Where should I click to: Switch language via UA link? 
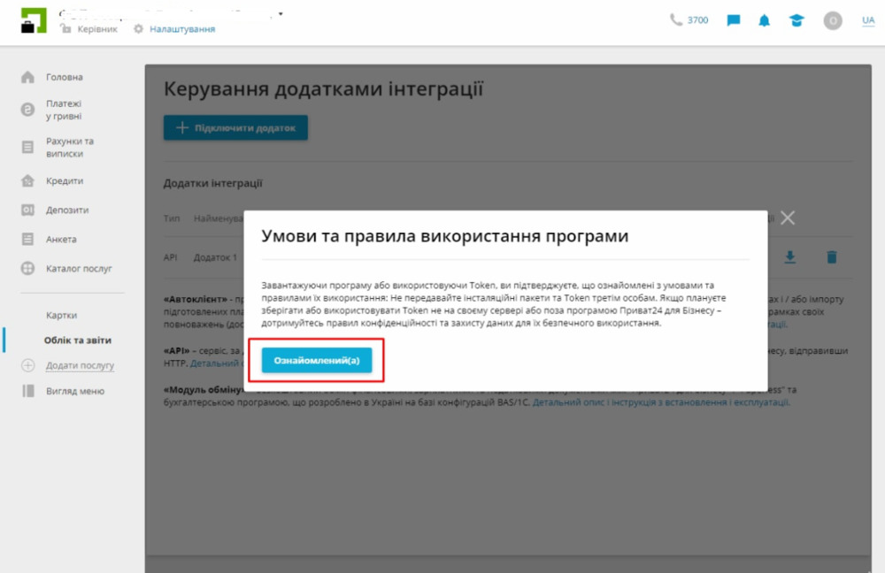click(868, 20)
